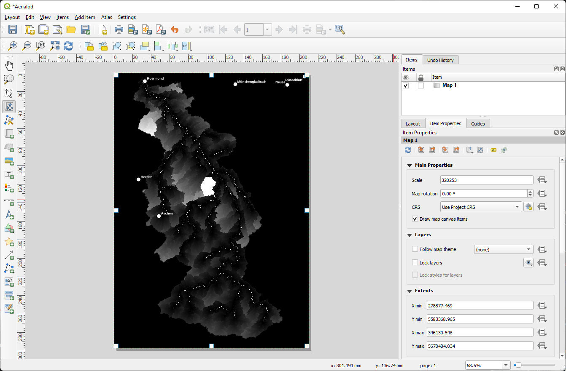
Task: Open the Atlas menu
Action: click(x=106, y=17)
